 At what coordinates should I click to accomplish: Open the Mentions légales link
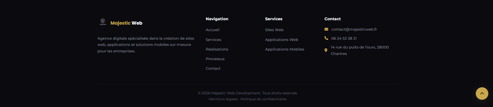223,99
